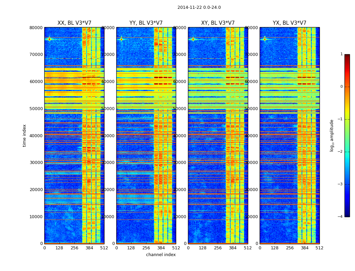The height and width of the screenshot is (271, 355).
Task: Click XX panel y-tick "50000"
Action: coord(36,109)
